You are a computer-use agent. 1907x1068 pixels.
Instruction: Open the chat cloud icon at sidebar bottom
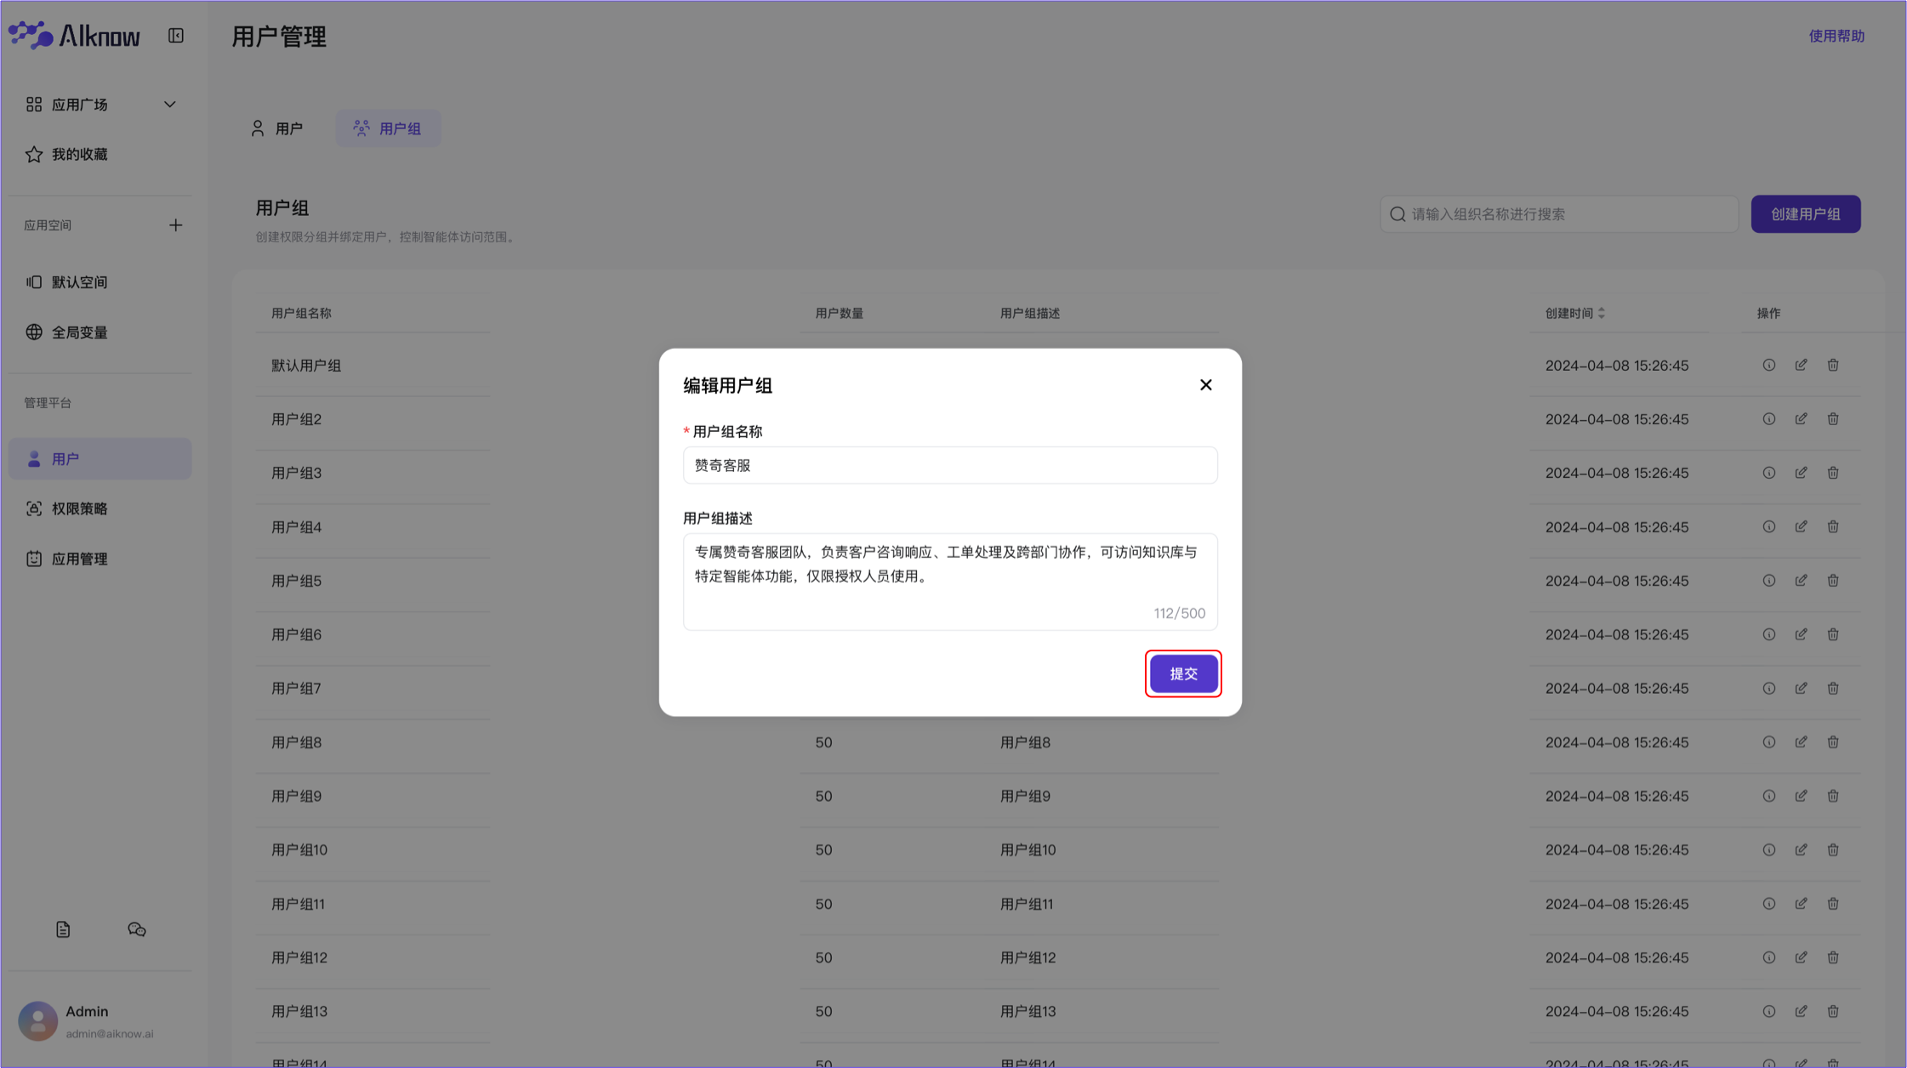coord(136,929)
